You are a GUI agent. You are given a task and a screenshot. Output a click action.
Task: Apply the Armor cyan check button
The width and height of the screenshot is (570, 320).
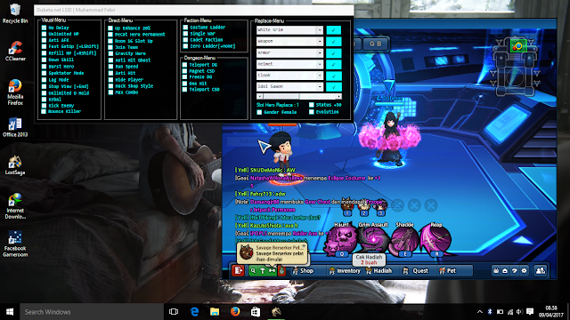tap(334, 53)
